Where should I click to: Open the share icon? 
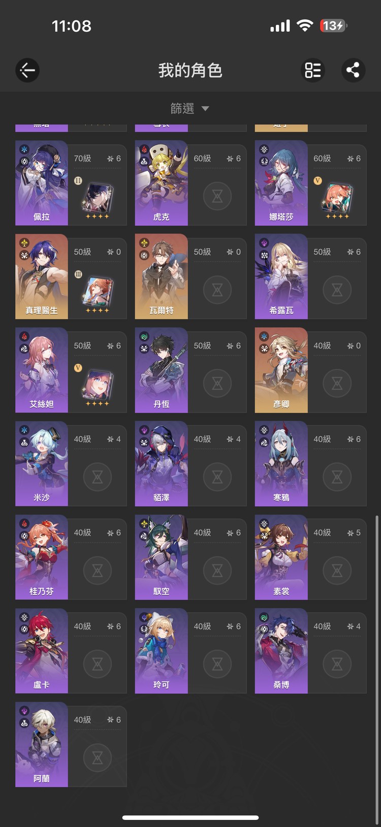pyautogui.click(x=353, y=70)
